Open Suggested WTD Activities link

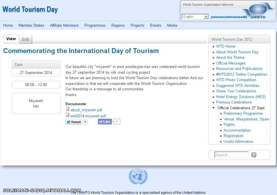238,86
